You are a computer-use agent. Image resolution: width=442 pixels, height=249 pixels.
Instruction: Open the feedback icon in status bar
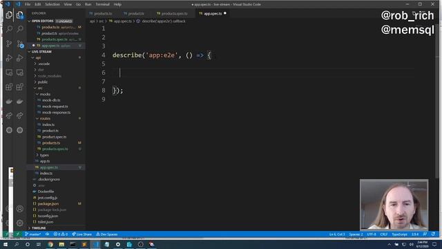tap(425, 234)
